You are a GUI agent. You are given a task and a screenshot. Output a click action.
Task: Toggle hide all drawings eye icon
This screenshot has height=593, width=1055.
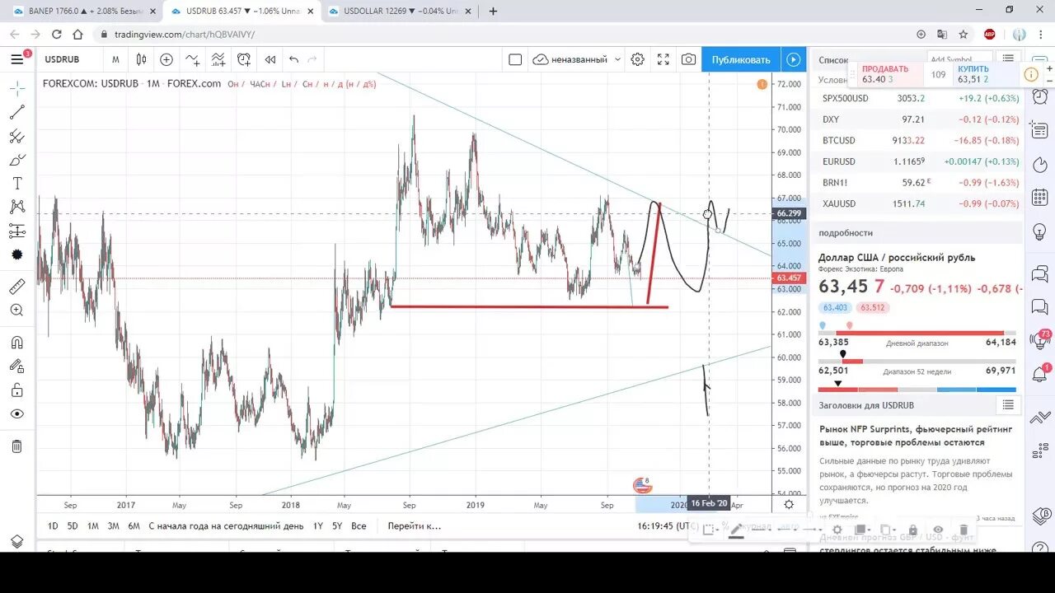tap(16, 414)
